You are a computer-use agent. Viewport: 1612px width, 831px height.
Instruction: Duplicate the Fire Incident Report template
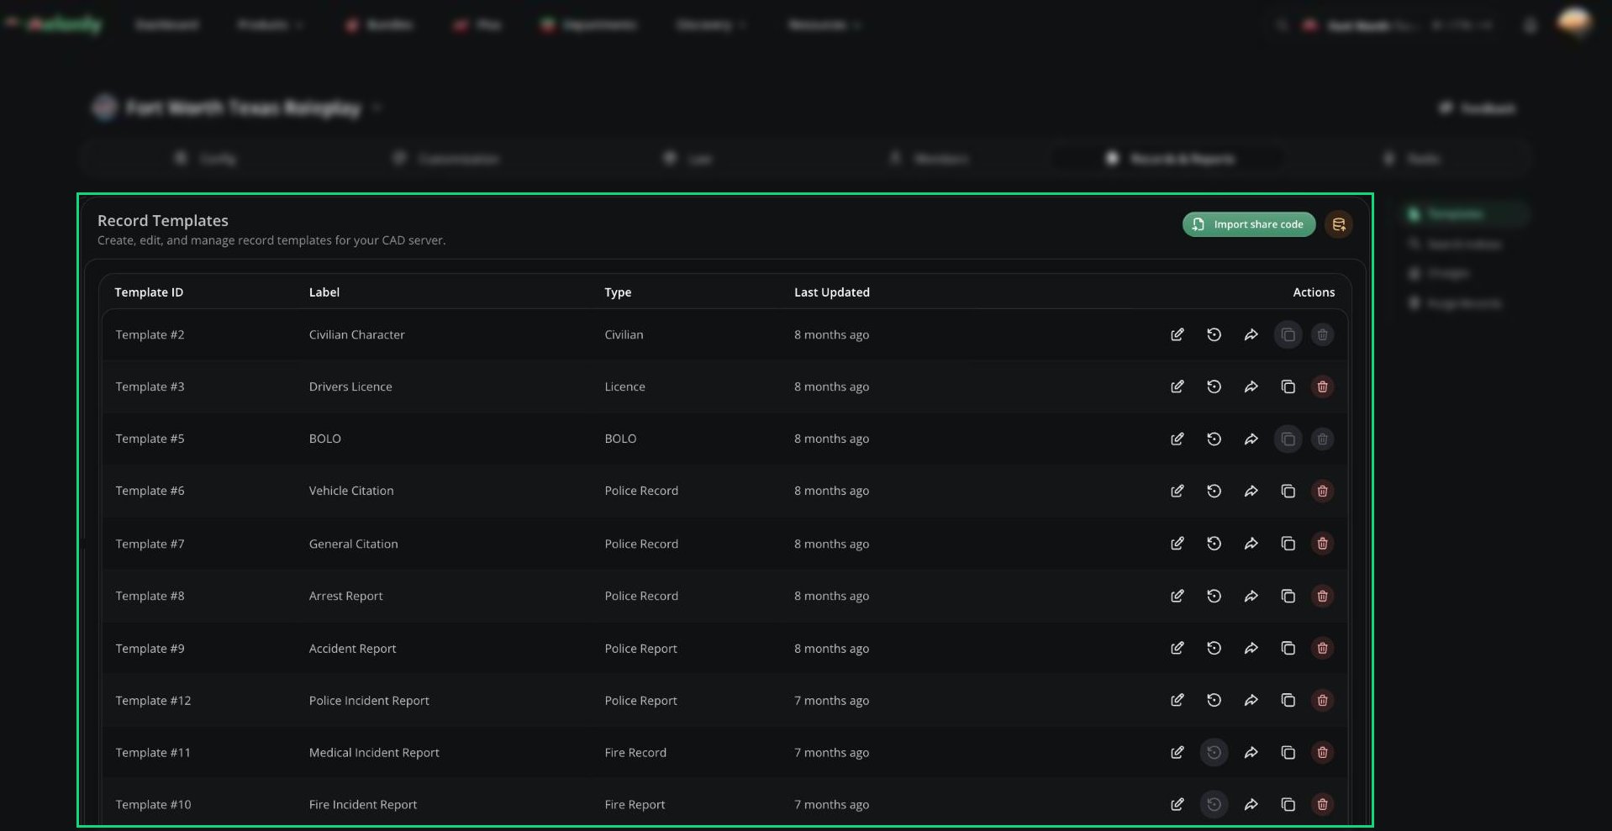click(1288, 804)
